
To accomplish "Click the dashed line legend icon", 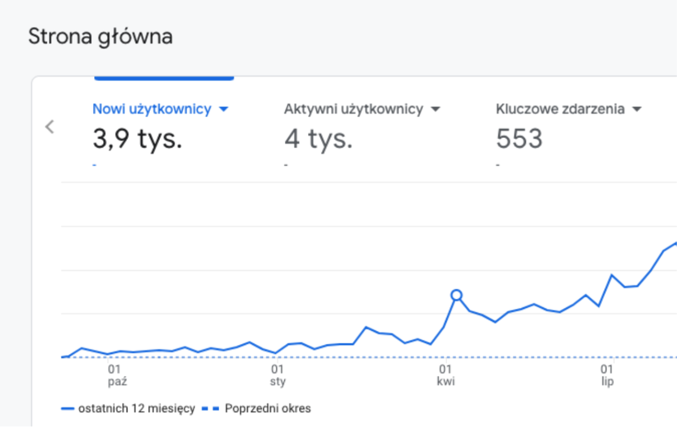I will click(x=210, y=408).
